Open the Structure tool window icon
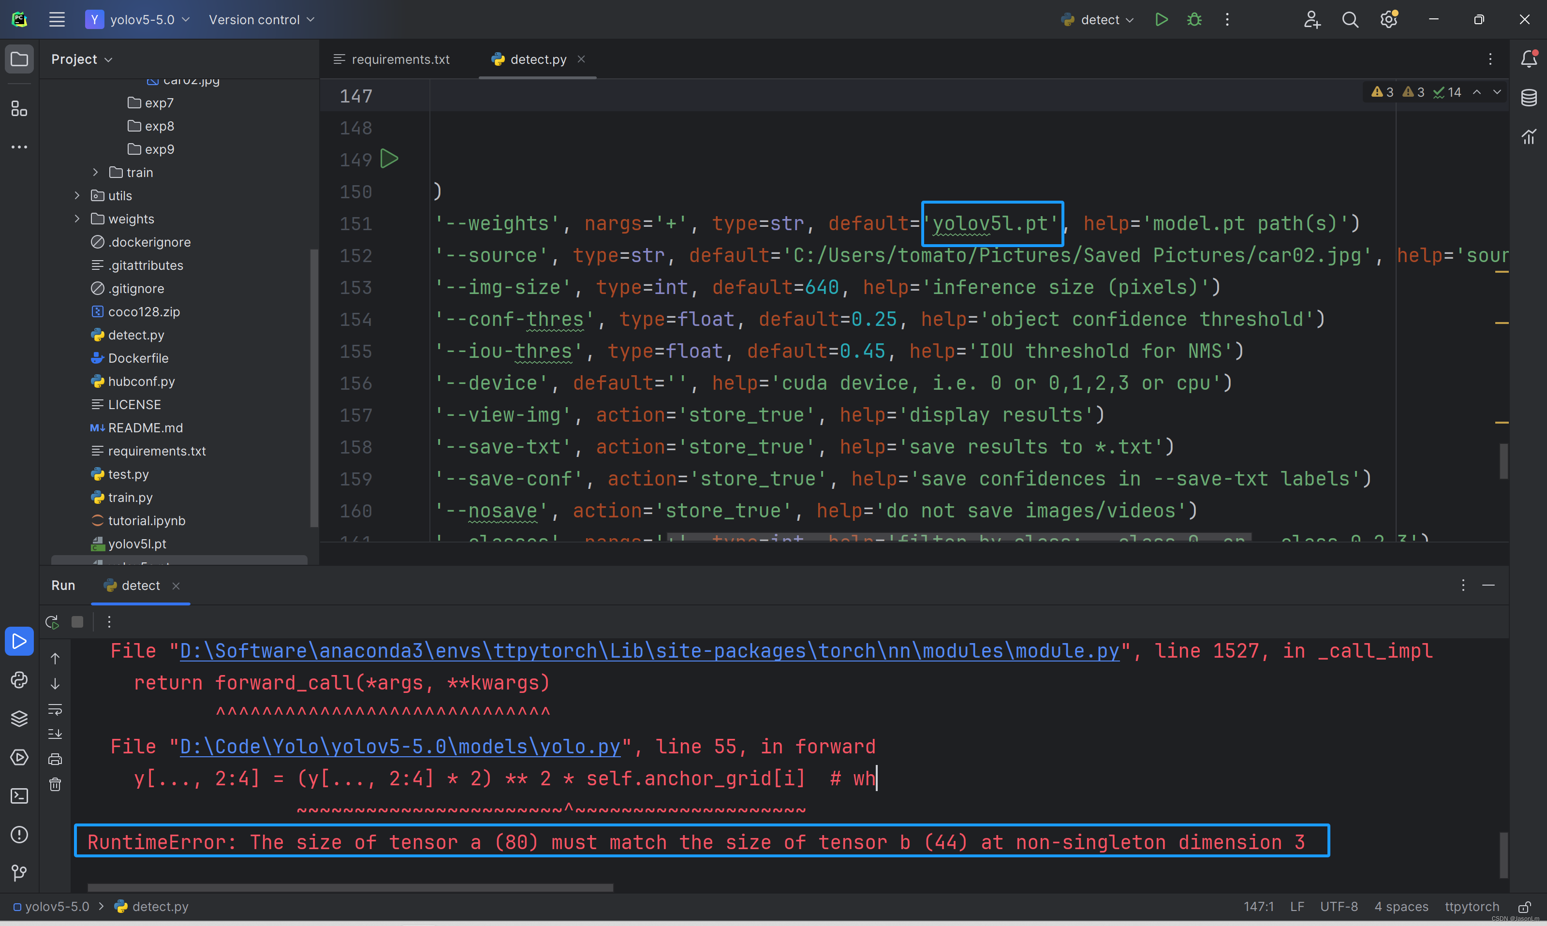The height and width of the screenshot is (926, 1547). click(x=19, y=109)
